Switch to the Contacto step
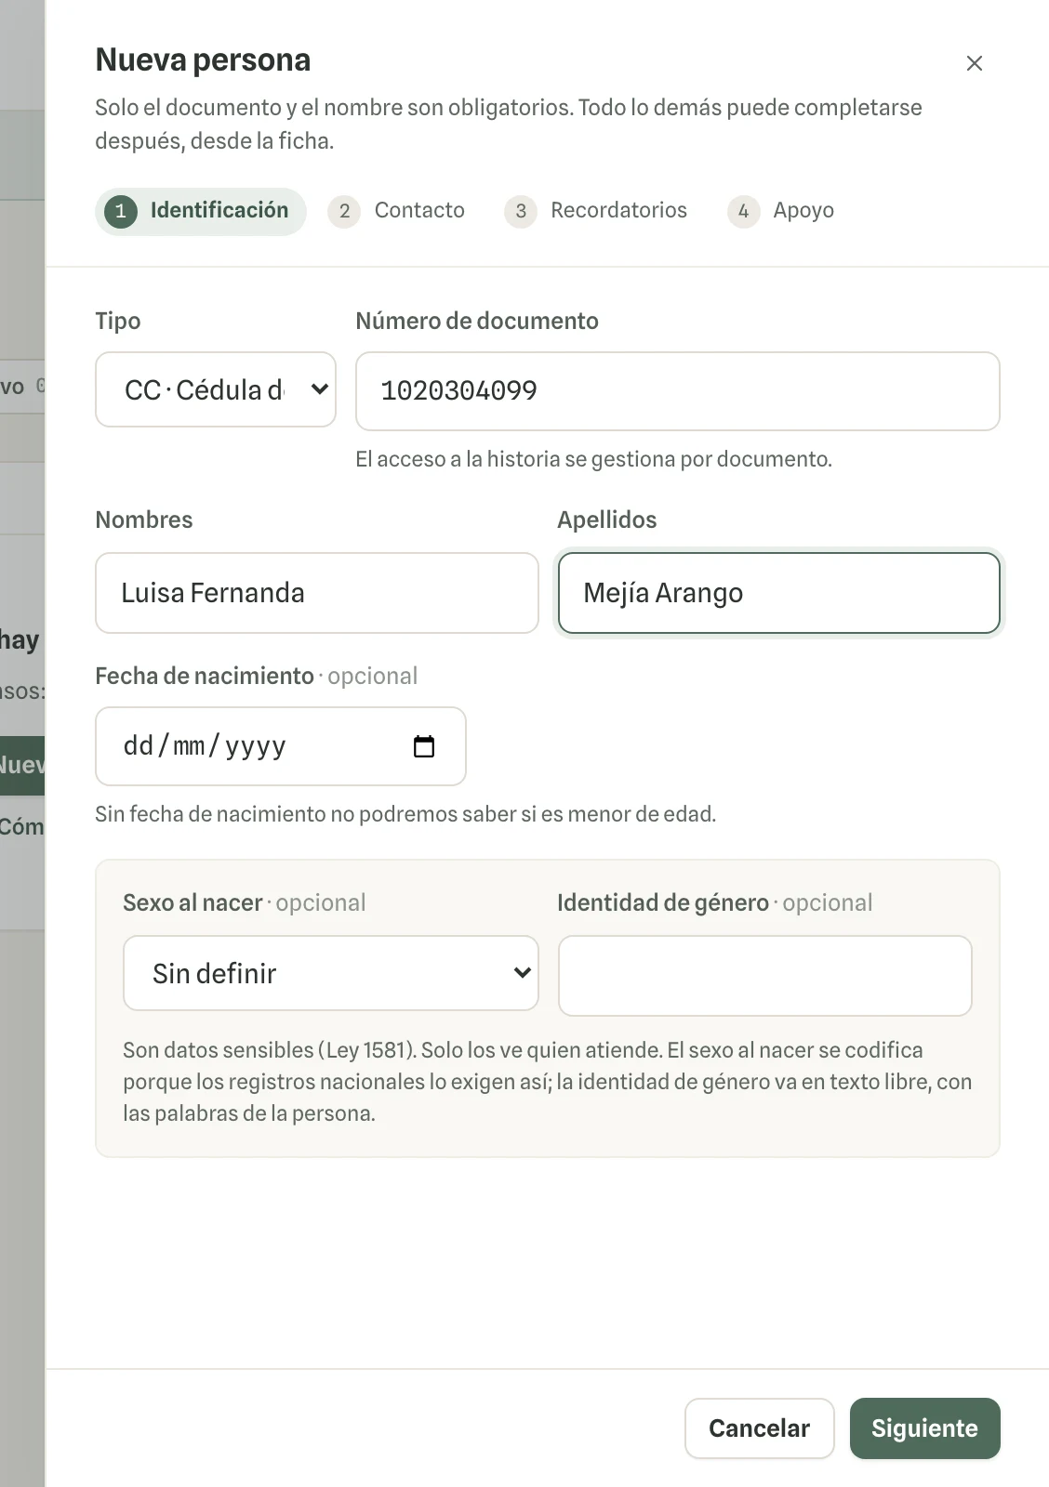The height and width of the screenshot is (1487, 1049). pos(396,211)
